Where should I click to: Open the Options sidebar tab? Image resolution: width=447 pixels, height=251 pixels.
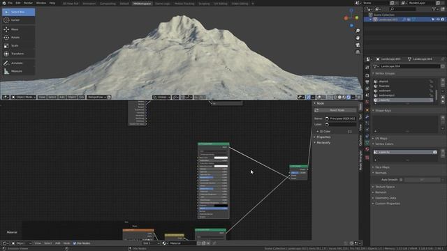click(x=360, y=141)
